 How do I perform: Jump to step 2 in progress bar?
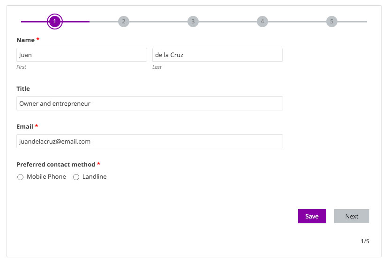click(x=123, y=22)
